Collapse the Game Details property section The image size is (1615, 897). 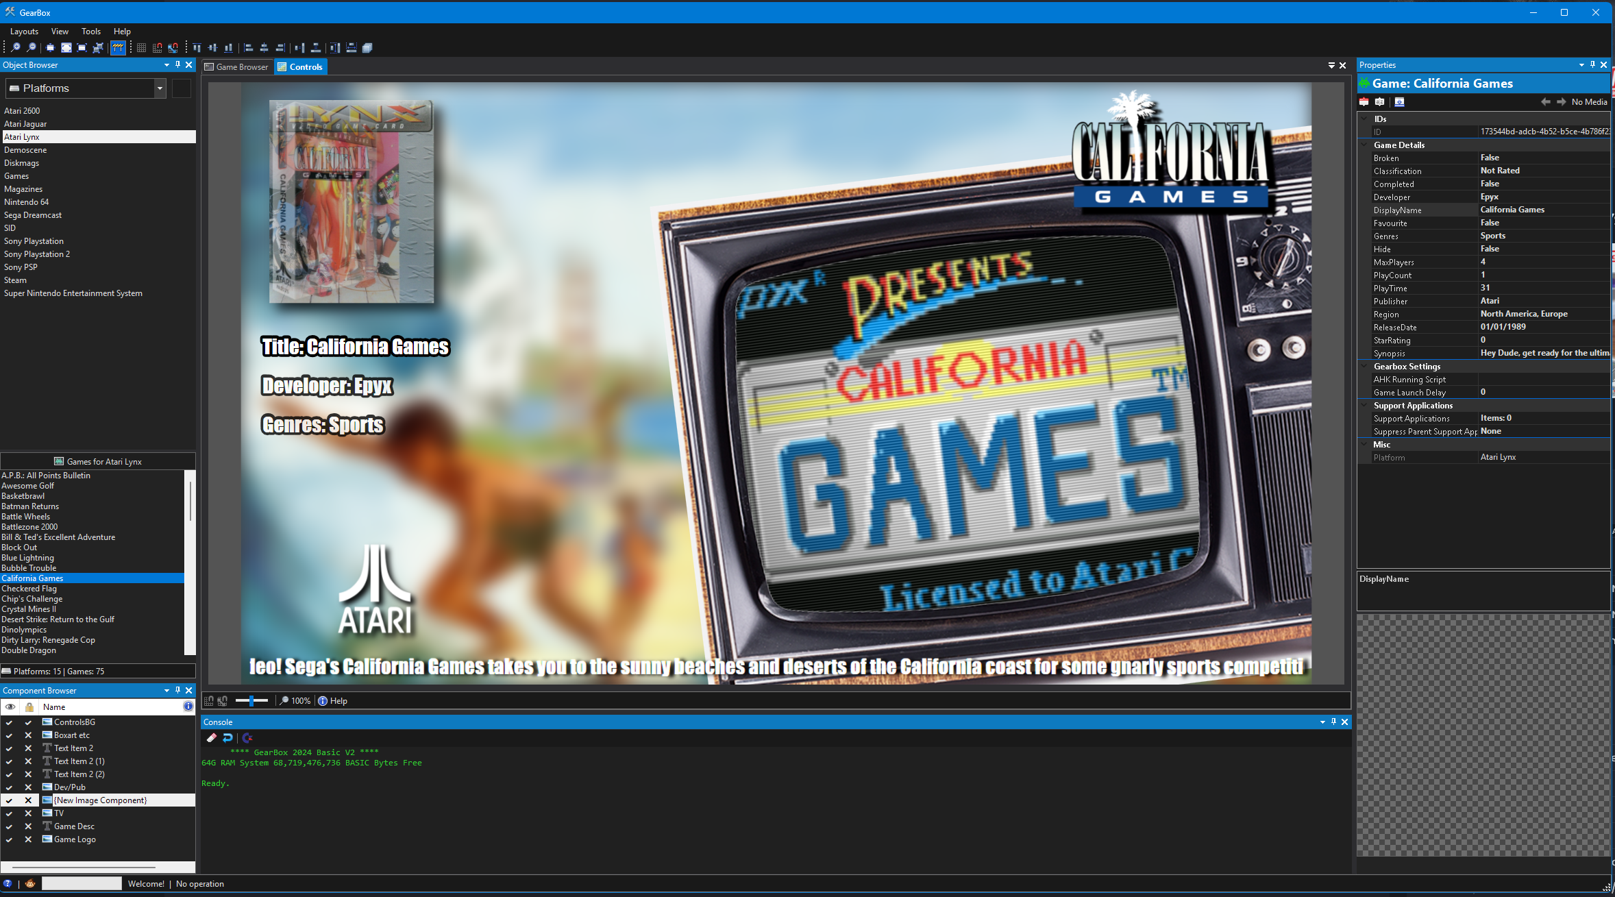pos(1365,145)
